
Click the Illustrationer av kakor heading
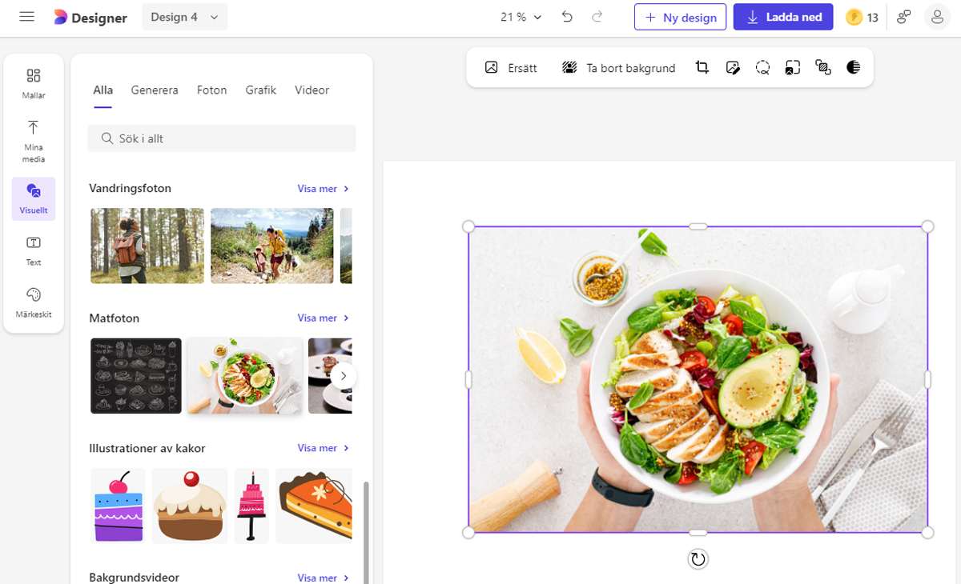point(147,449)
